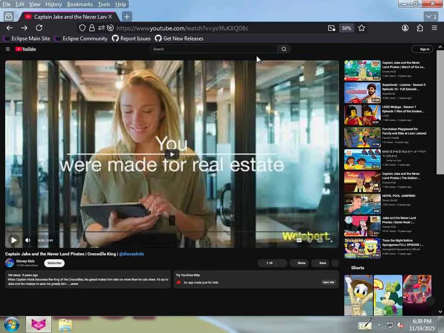
Task: Open the History menu
Action: coord(53,4)
